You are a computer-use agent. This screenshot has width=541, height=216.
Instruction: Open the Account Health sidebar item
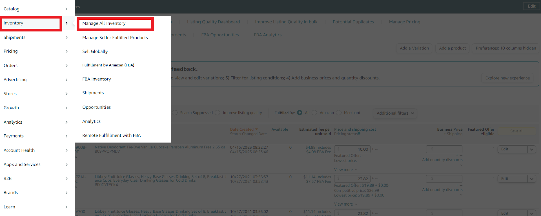coord(19,150)
